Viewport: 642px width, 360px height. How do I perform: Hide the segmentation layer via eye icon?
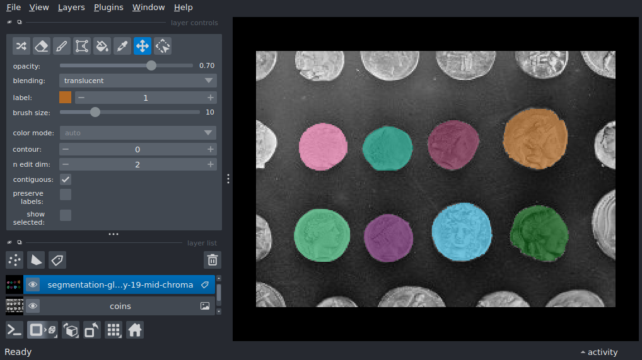[33, 285]
